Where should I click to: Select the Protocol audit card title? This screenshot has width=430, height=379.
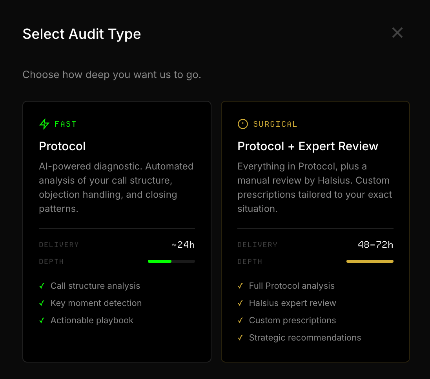[x=62, y=146]
